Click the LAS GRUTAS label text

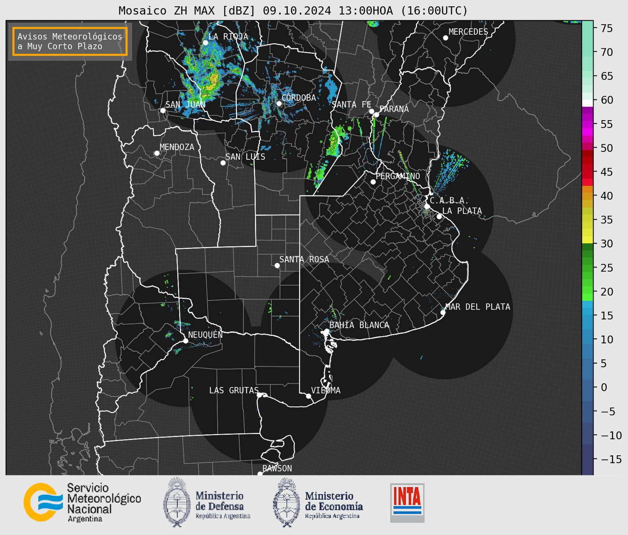[234, 390]
